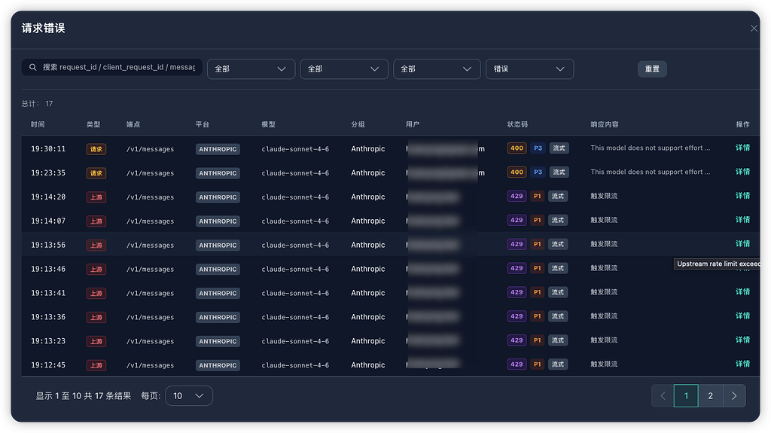The width and height of the screenshot is (771, 433).
Task: Click the effort error message at 19:30:11
Action: point(650,148)
